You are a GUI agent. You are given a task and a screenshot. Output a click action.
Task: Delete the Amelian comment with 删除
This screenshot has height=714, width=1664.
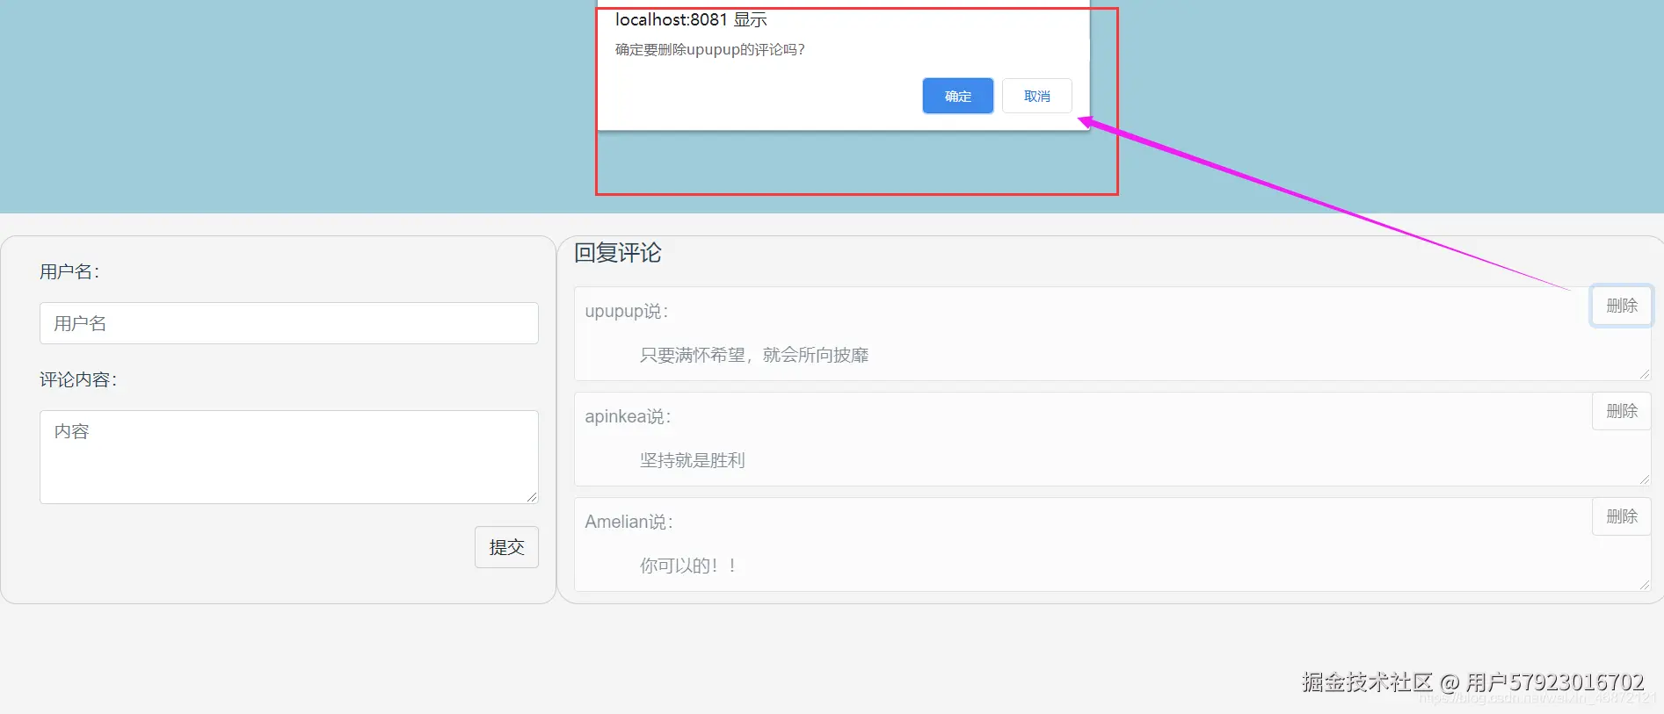point(1621,516)
